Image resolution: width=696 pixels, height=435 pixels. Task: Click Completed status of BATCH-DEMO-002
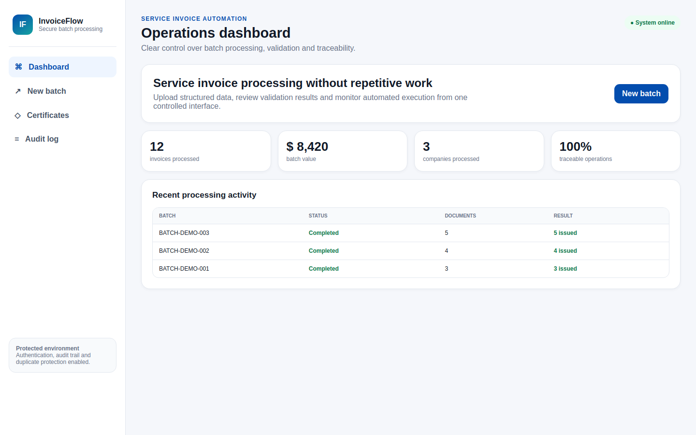coord(324,251)
